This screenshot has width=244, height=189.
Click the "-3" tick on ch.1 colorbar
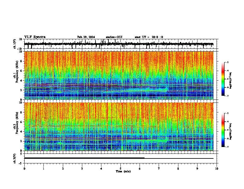pyautogui.click(x=227, y=62)
